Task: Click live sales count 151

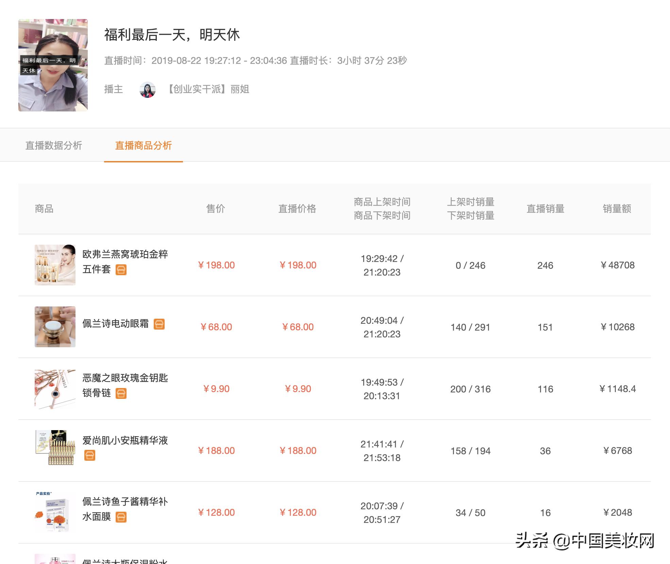Action: click(x=545, y=327)
